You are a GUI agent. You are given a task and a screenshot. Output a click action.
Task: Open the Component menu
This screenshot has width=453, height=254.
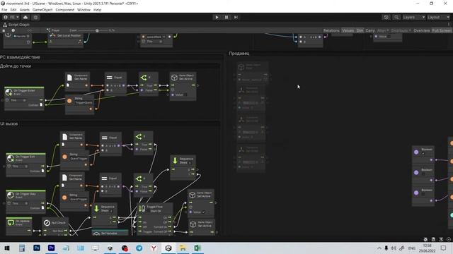tap(64, 10)
